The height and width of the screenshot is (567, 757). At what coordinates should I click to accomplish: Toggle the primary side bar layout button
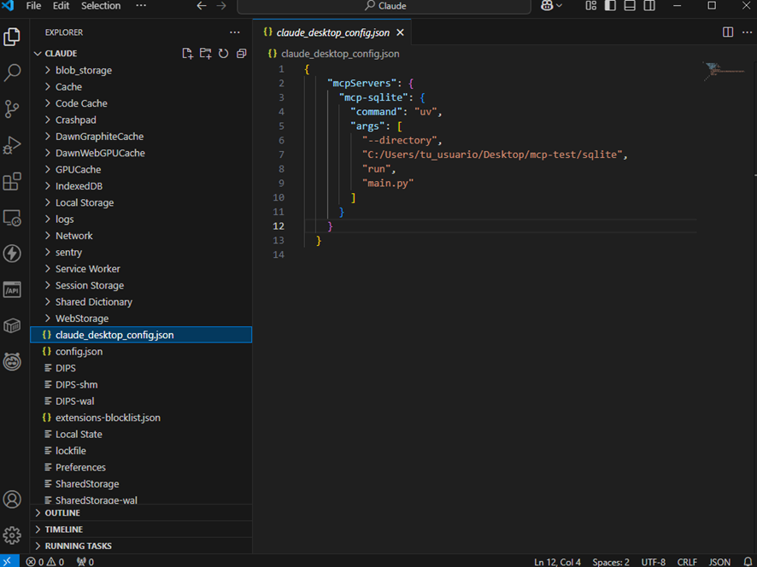(x=610, y=6)
